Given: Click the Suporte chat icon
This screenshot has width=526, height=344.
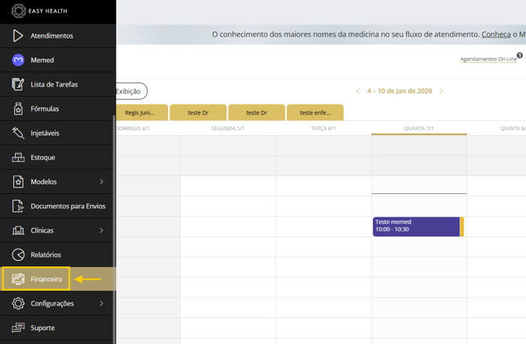Looking at the screenshot, I should click(x=18, y=328).
